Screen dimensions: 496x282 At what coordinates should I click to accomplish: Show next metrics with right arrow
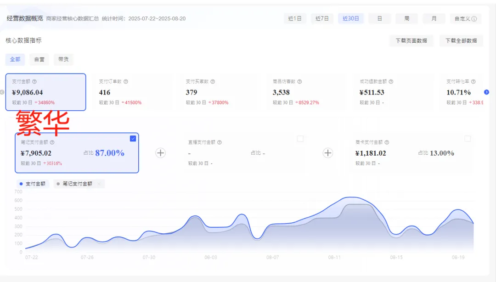point(486,92)
